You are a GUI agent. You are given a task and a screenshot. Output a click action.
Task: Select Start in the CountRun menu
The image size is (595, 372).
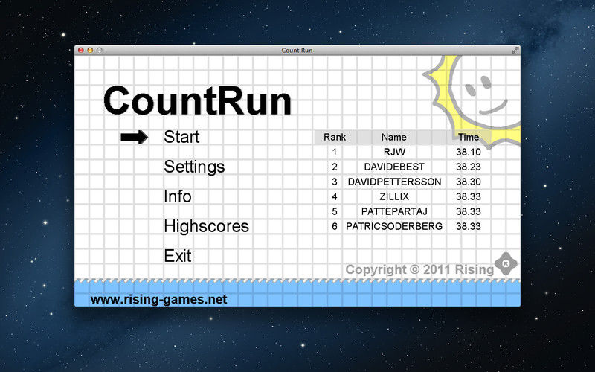pos(181,137)
